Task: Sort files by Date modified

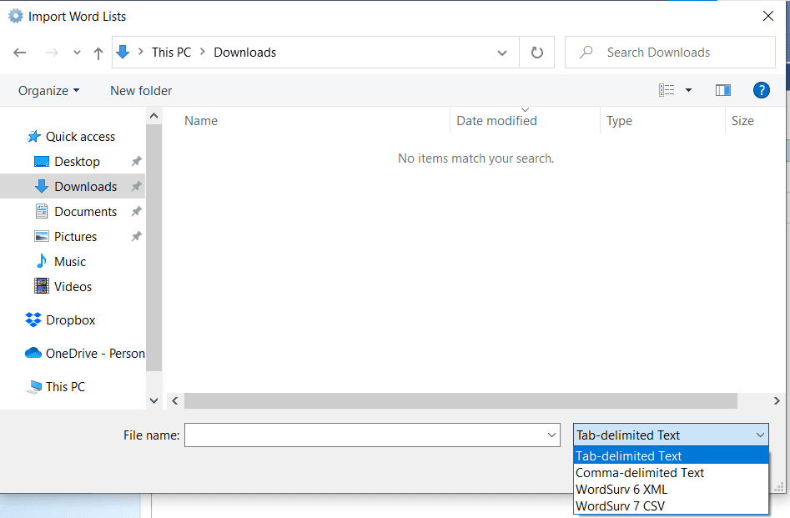Action: point(496,120)
